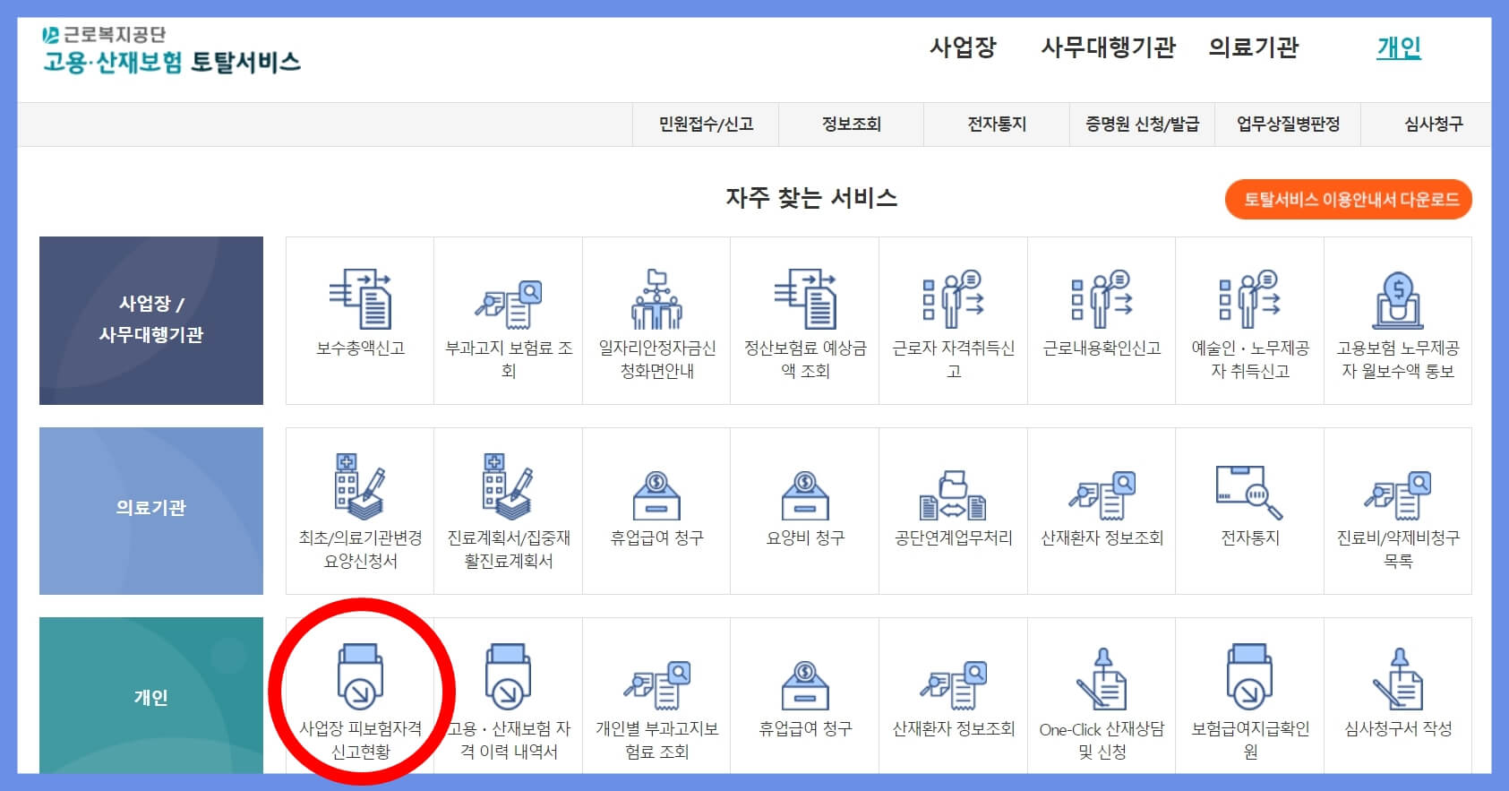Open the 증명원 신청/발급 menu

coord(1142,125)
